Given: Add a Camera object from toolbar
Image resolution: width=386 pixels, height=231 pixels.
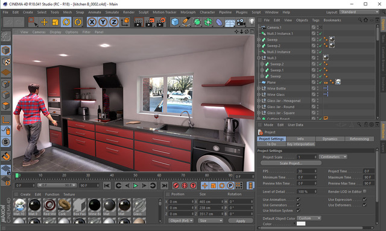Looking at the screenshot, I should coord(241,22).
